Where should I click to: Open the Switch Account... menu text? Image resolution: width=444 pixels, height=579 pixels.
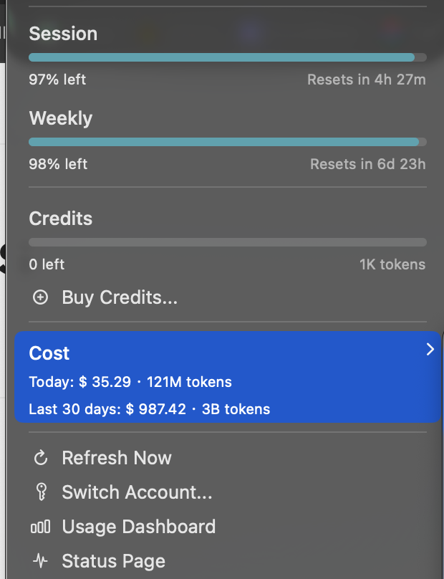[x=137, y=492]
